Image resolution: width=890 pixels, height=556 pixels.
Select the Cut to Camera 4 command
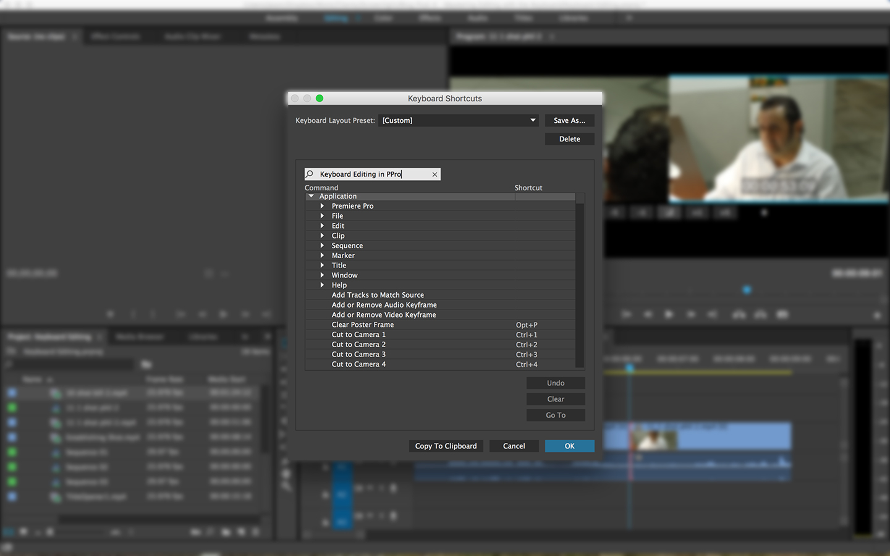click(358, 364)
